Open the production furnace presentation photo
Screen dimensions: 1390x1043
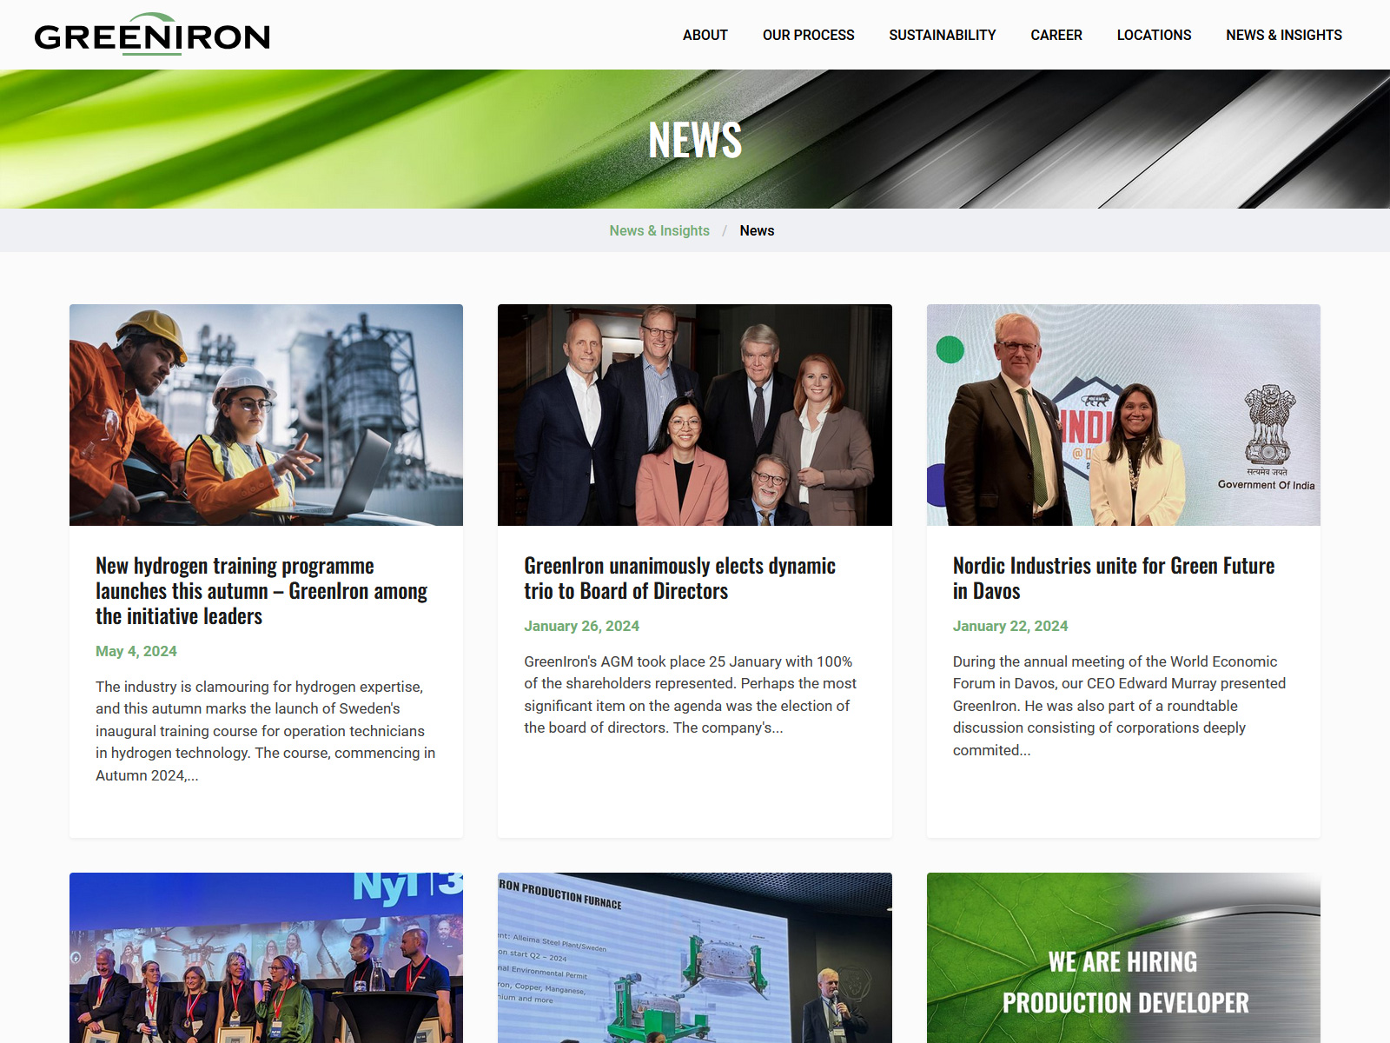click(694, 958)
